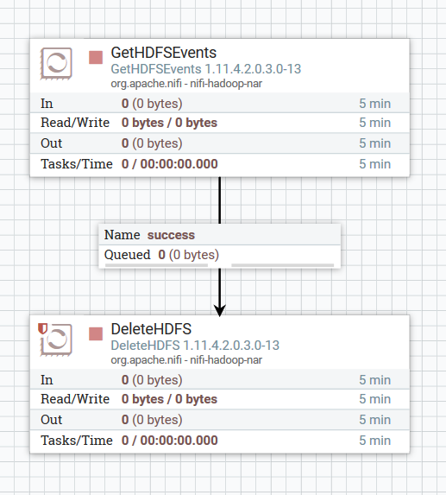446x495 pixels.
Task: Click the nifi-hadoop-nar bundle text under DeleteHDFS
Action: 226,360
